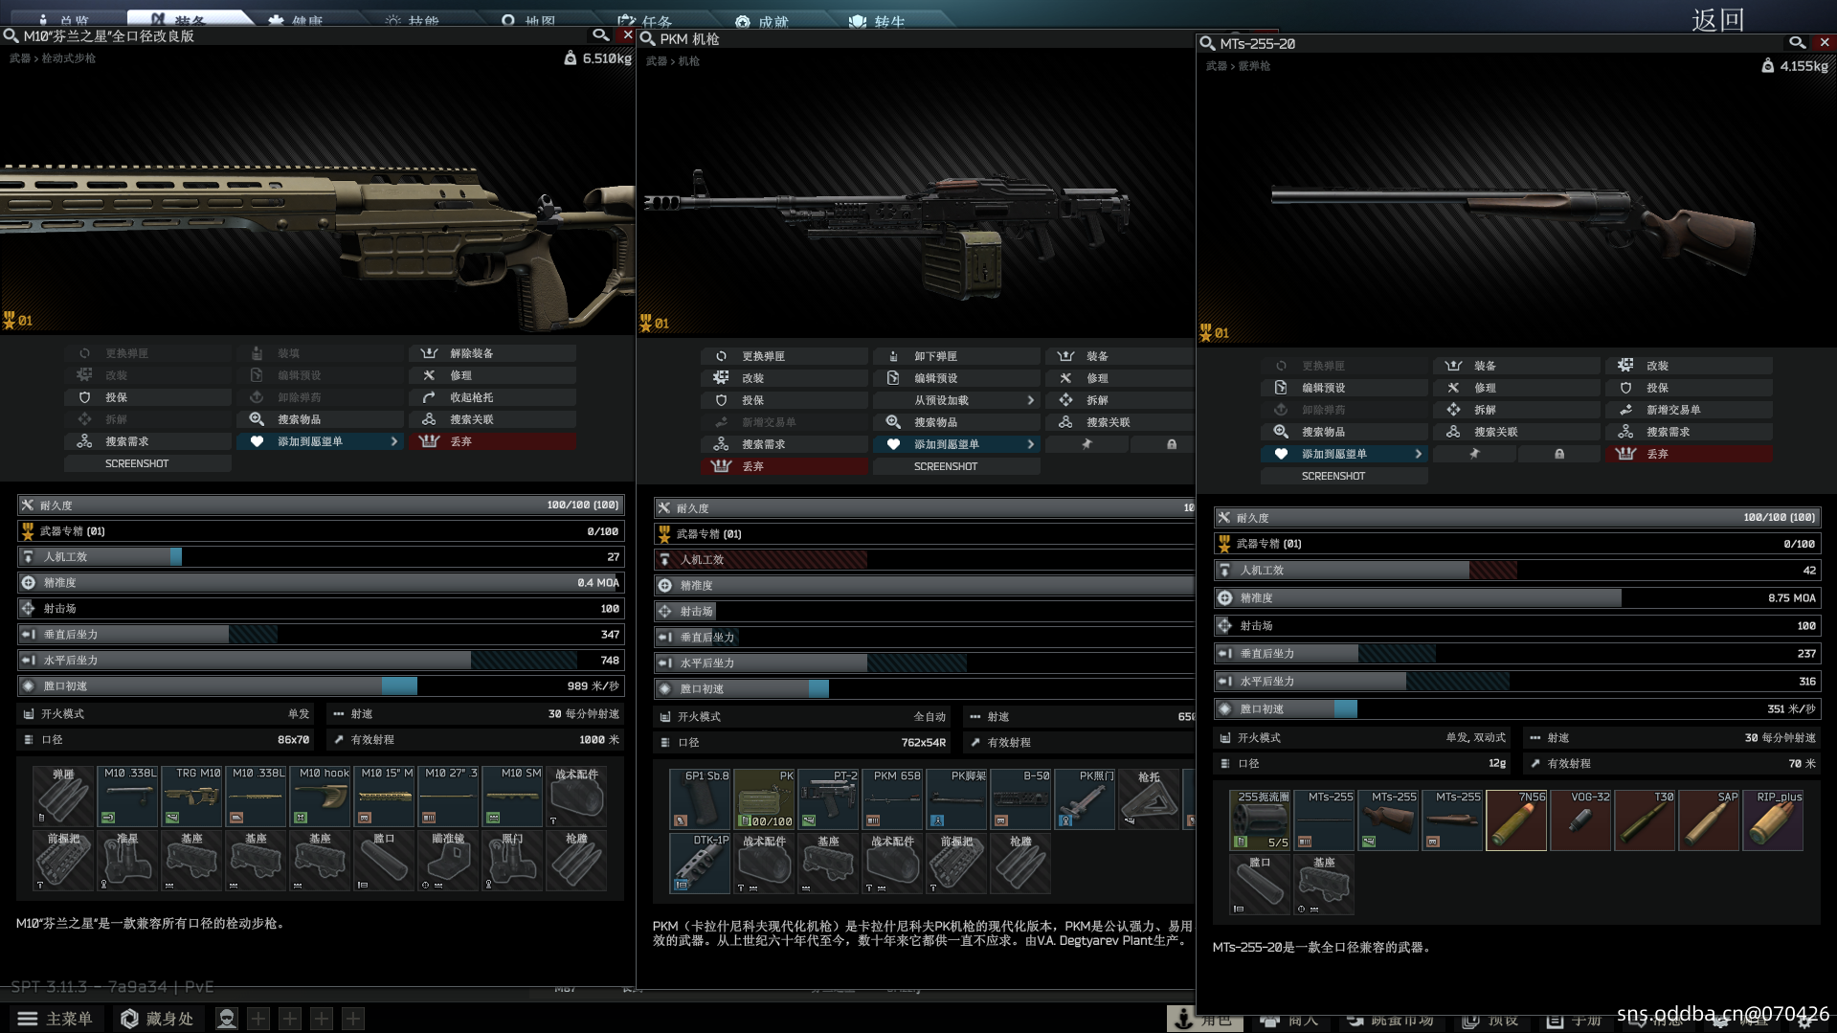Select the DTK-1P muzzle device icon

[700, 864]
